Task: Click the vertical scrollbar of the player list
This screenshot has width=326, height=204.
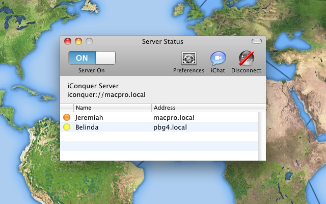Action: tap(262, 136)
